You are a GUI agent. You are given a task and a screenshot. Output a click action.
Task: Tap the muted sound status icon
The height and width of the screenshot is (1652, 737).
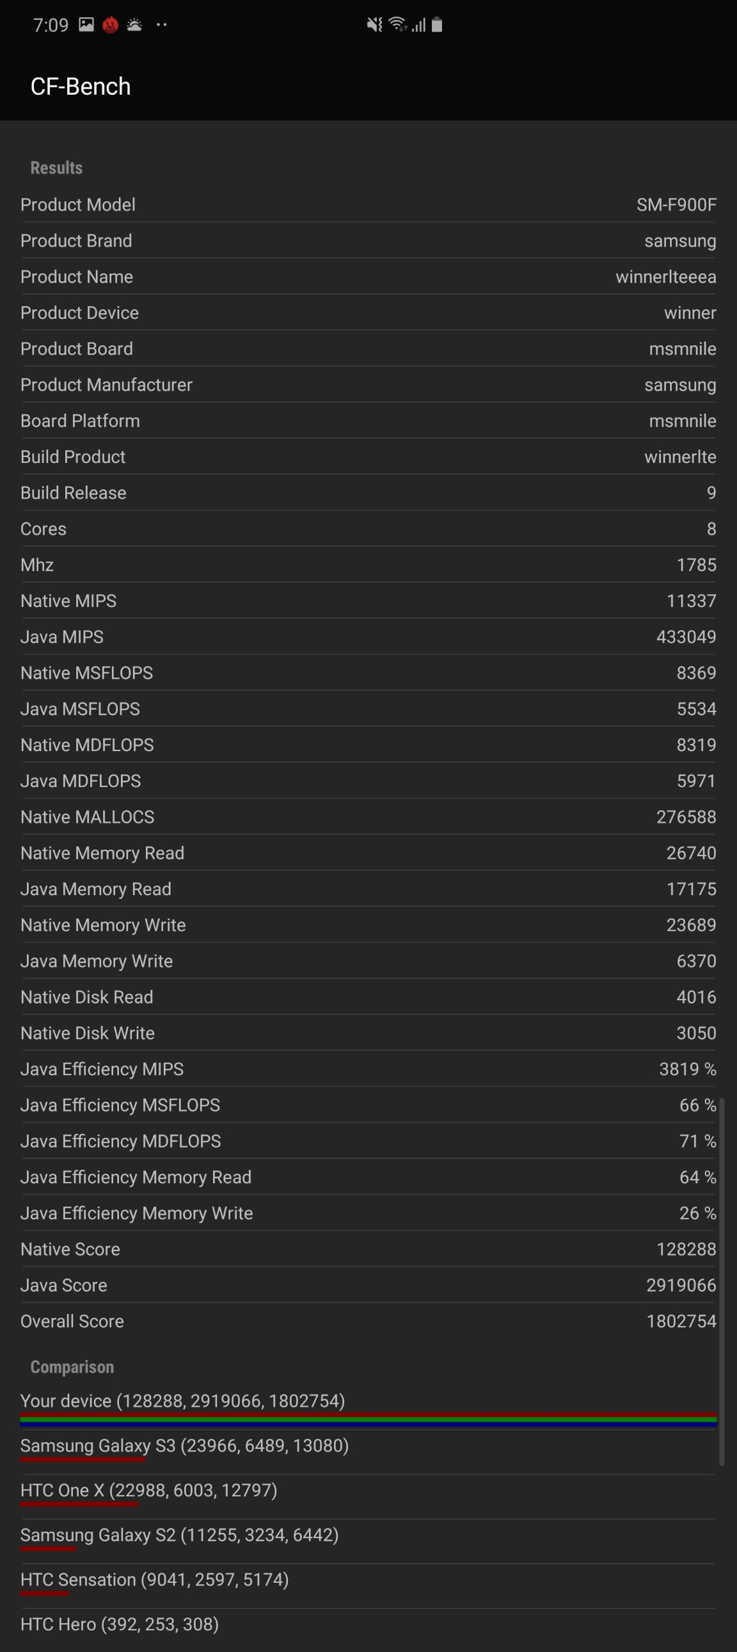[374, 25]
